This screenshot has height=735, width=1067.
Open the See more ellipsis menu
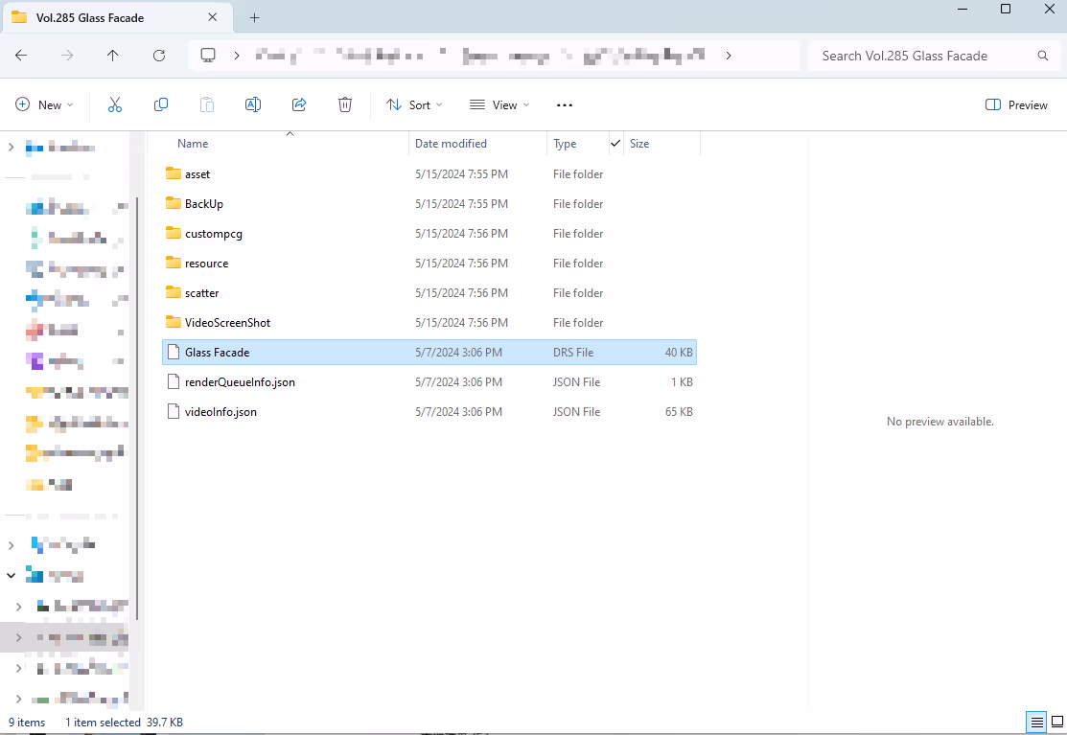tap(564, 105)
